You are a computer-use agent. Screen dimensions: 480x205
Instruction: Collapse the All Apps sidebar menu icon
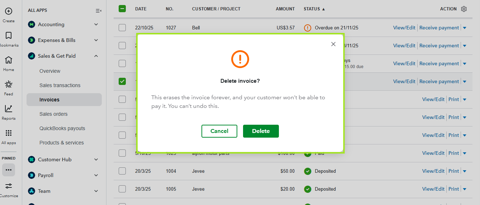99,11
